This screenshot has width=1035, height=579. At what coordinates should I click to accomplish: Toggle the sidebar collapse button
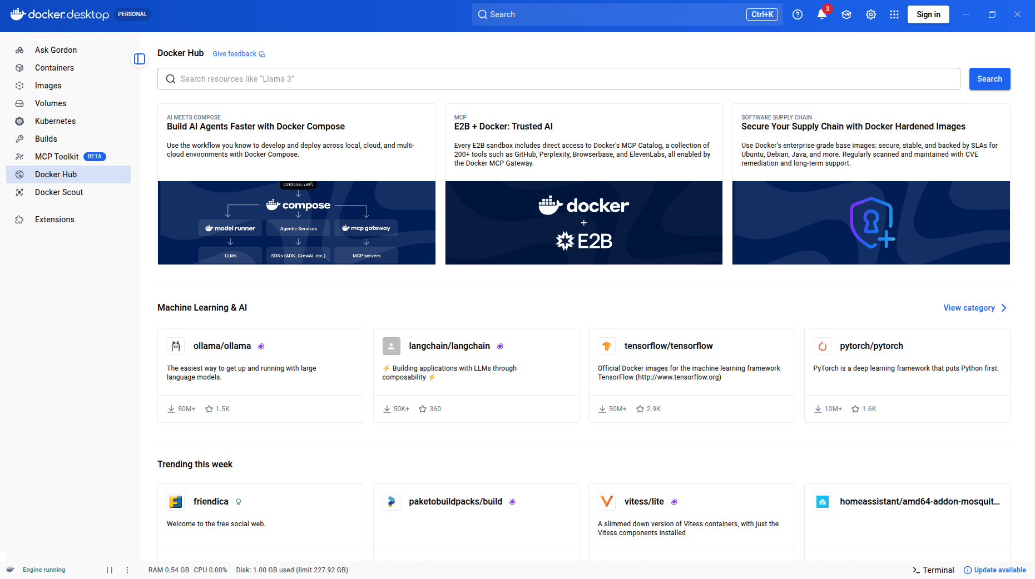(x=140, y=59)
